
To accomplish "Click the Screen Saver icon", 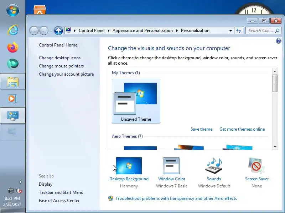I will tap(256, 166).
